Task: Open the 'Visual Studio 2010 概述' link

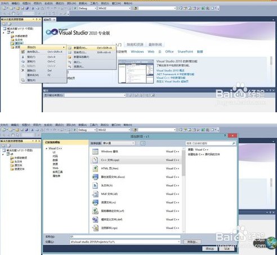Action: (170, 71)
